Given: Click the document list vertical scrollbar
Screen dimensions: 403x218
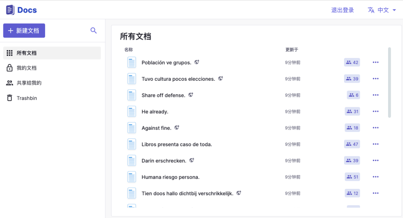Looking at the screenshot, I should (x=390, y=82).
